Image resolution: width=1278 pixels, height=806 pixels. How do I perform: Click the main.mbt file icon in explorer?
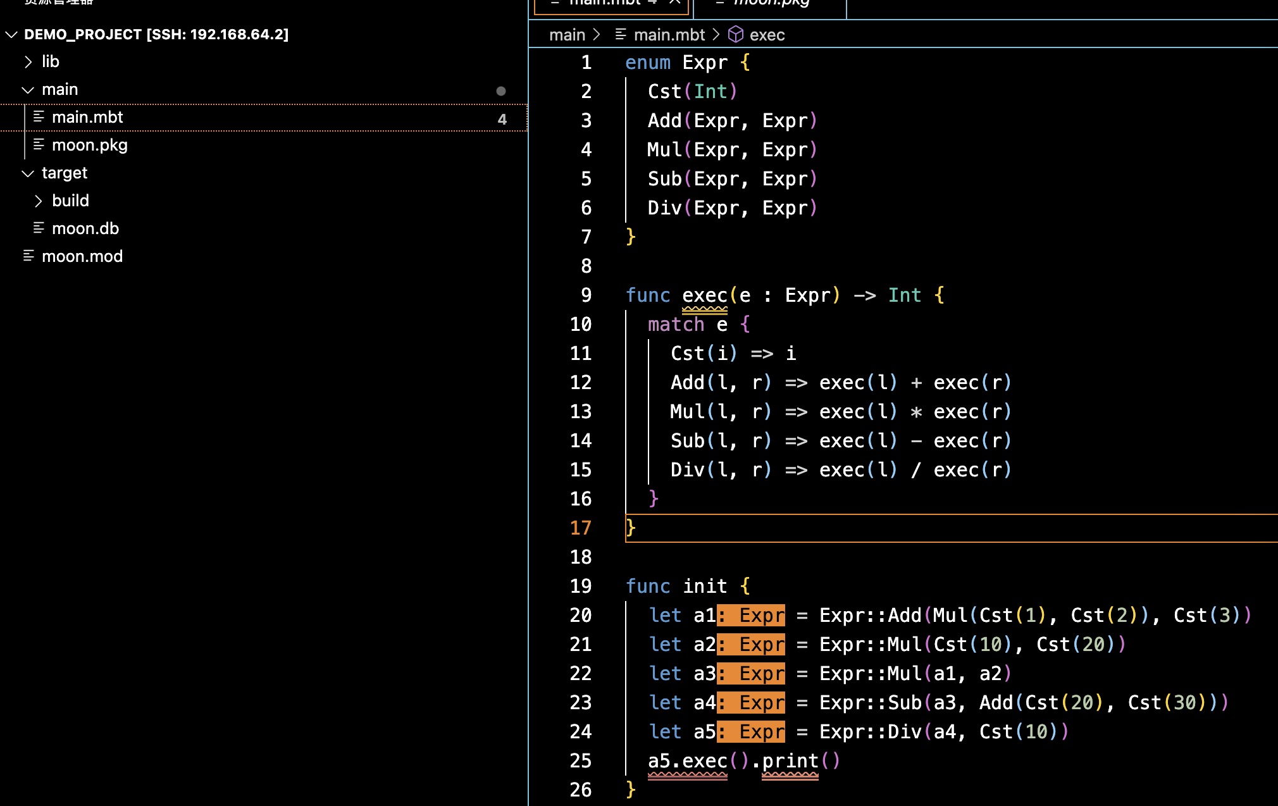[39, 117]
